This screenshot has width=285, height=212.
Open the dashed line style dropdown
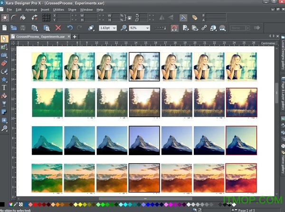point(160,28)
